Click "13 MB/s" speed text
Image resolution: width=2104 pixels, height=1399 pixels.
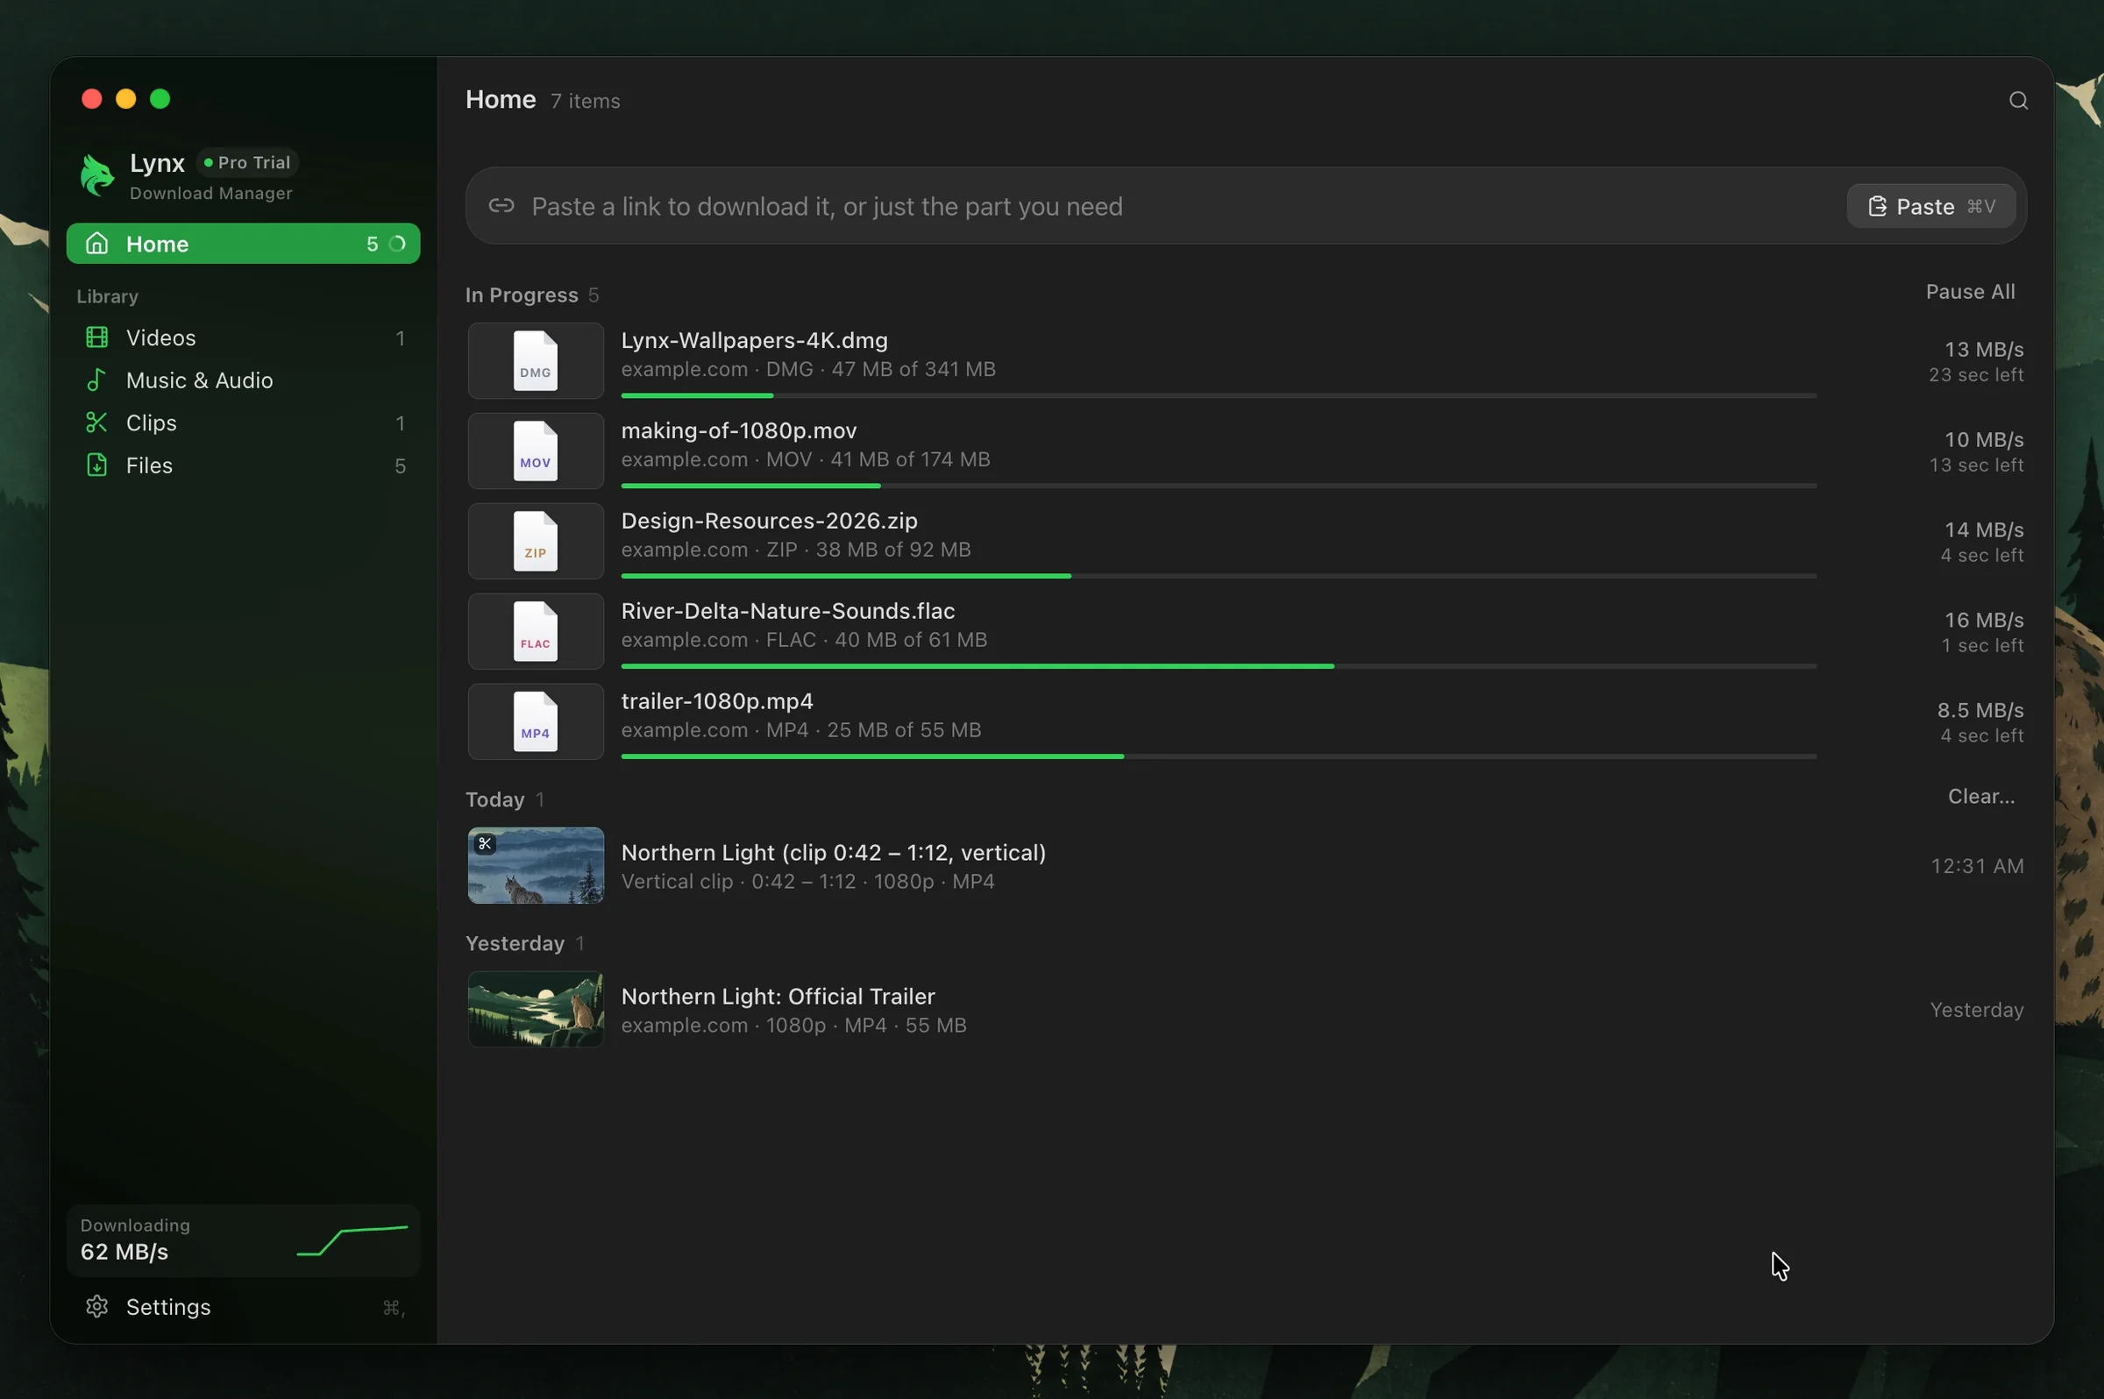coord(1984,350)
